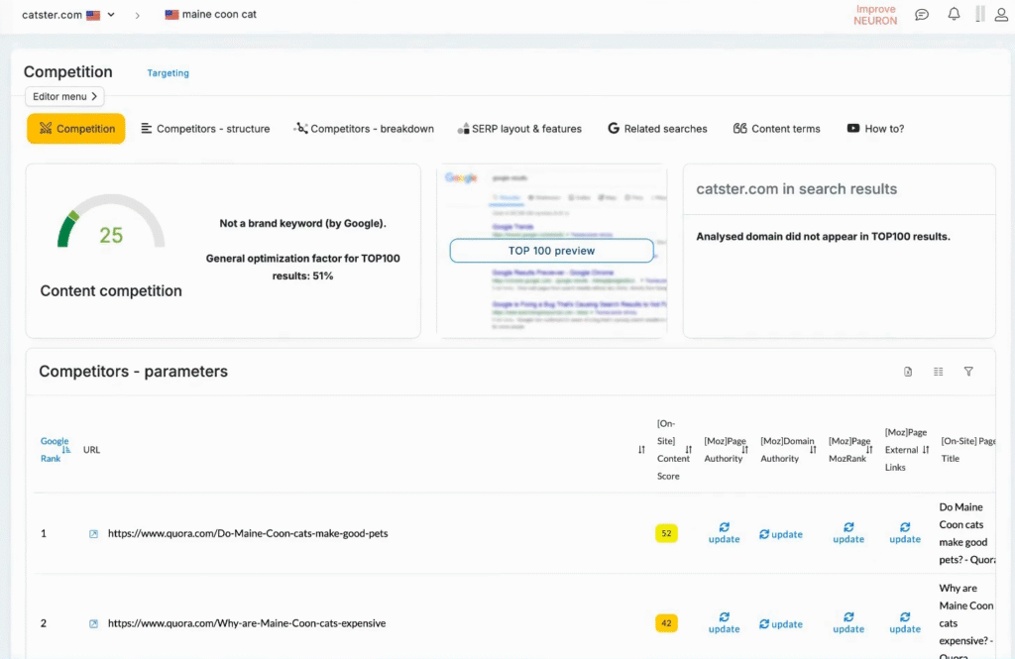
Task: Open the user account profile icon
Action: pos(1001,14)
